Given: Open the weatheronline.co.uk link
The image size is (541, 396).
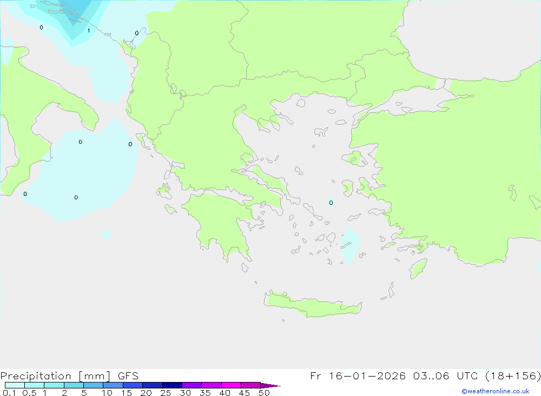Looking at the screenshot, I should coord(496,391).
